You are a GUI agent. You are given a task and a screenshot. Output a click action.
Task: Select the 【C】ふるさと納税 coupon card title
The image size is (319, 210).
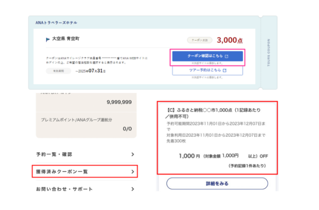216,114
